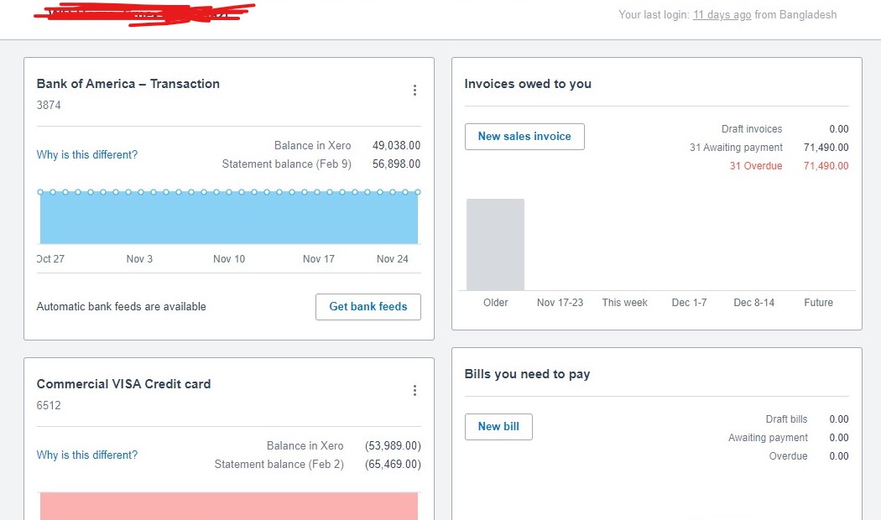Click 'Why is this different?' under Commercial VISA card
Image resolution: width=881 pixels, height=520 pixels.
click(x=87, y=455)
